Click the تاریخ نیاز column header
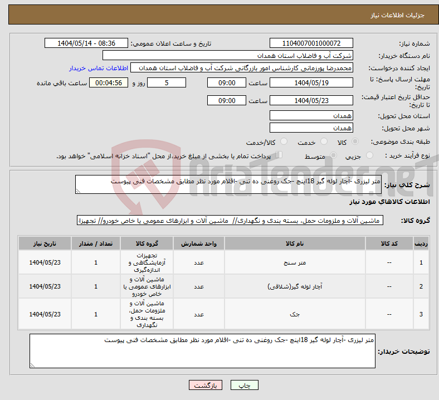The image size is (439, 400). coord(45,244)
